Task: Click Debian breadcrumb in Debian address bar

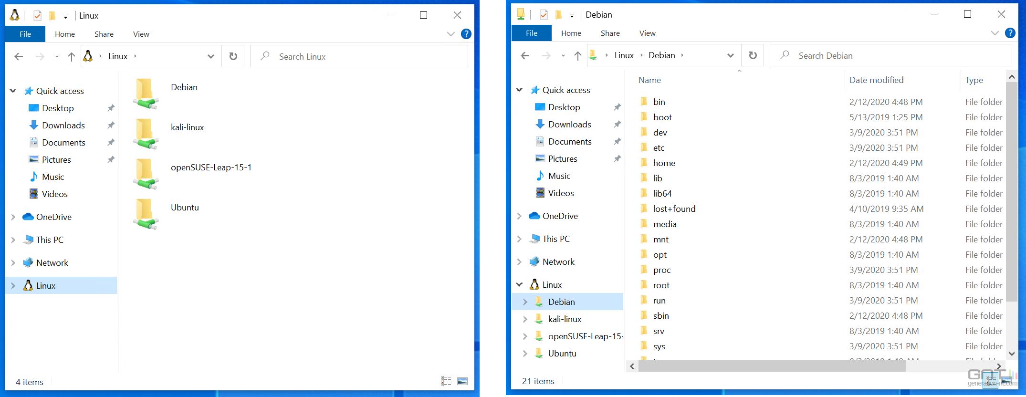Action: pos(661,55)
